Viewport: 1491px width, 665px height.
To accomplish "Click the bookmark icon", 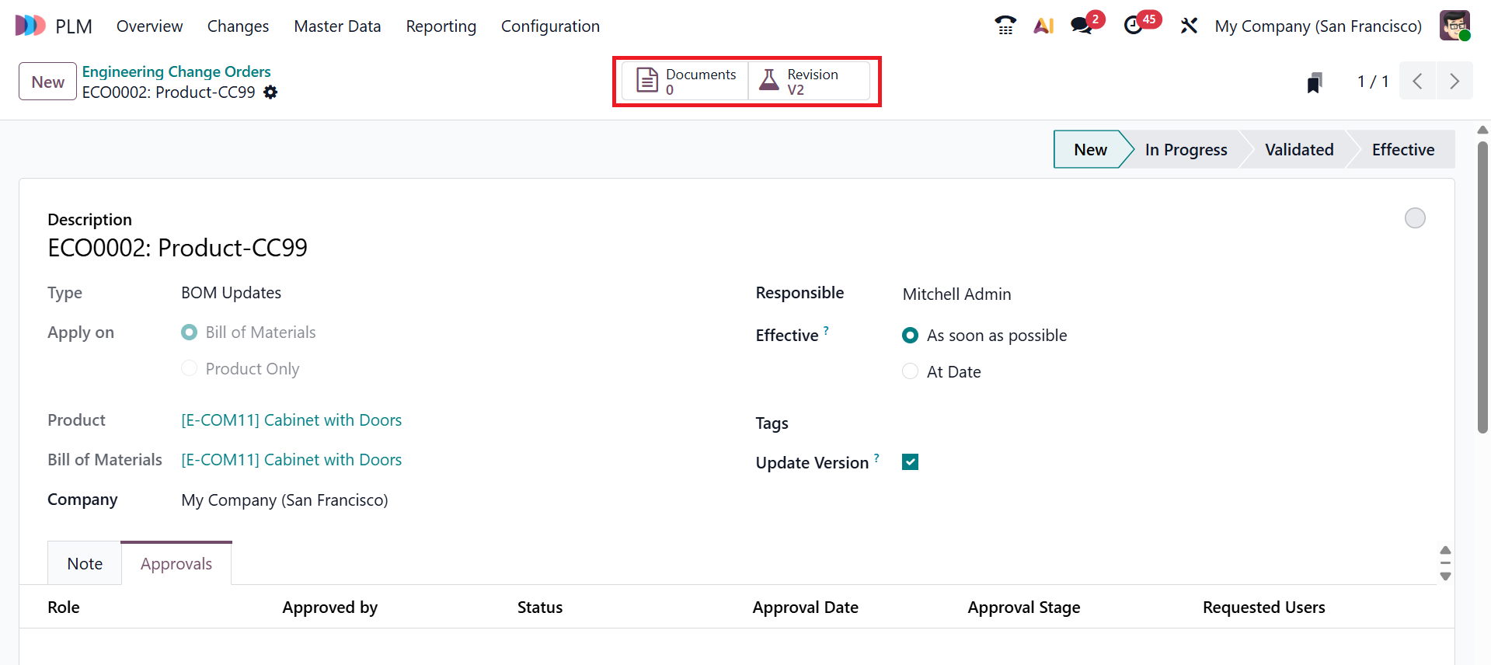I will pyautogui.click(x=1314, y=82).
